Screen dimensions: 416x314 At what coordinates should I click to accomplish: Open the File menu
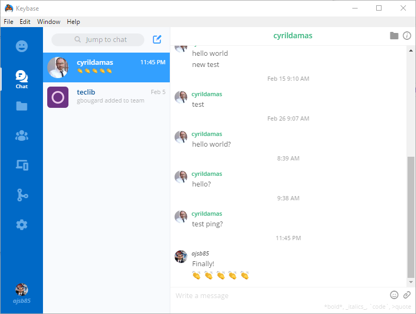[x=8, y=21]
